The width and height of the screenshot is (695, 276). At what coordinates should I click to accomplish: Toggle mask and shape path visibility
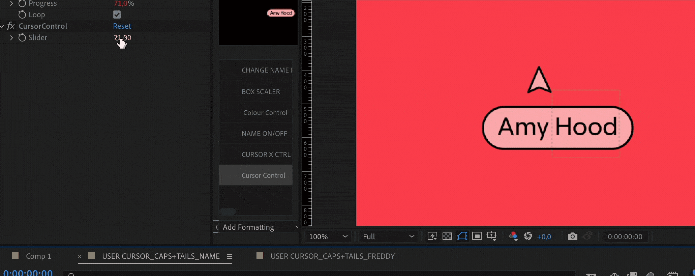pyautogui.click(x=462, y=236)
